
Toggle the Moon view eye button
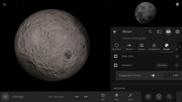point(168,32)
